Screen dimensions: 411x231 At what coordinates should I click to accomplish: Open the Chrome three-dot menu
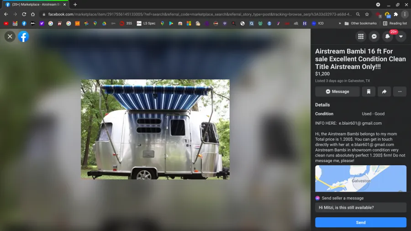405,14
